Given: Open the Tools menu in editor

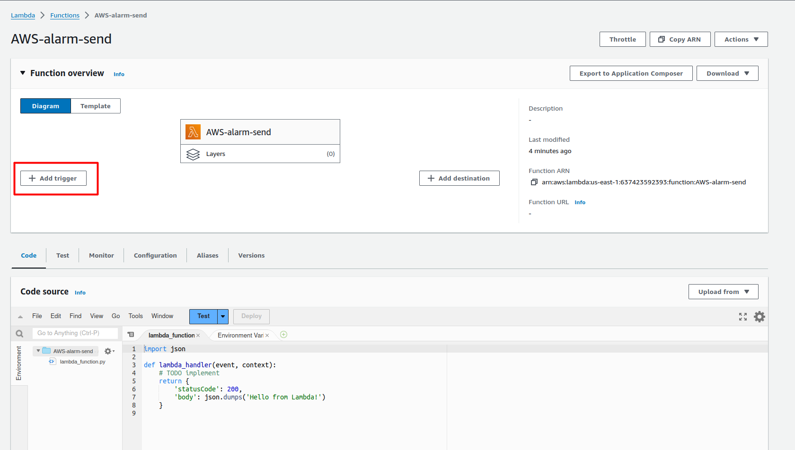Looking at the screenshot, I should click(135, 316).
